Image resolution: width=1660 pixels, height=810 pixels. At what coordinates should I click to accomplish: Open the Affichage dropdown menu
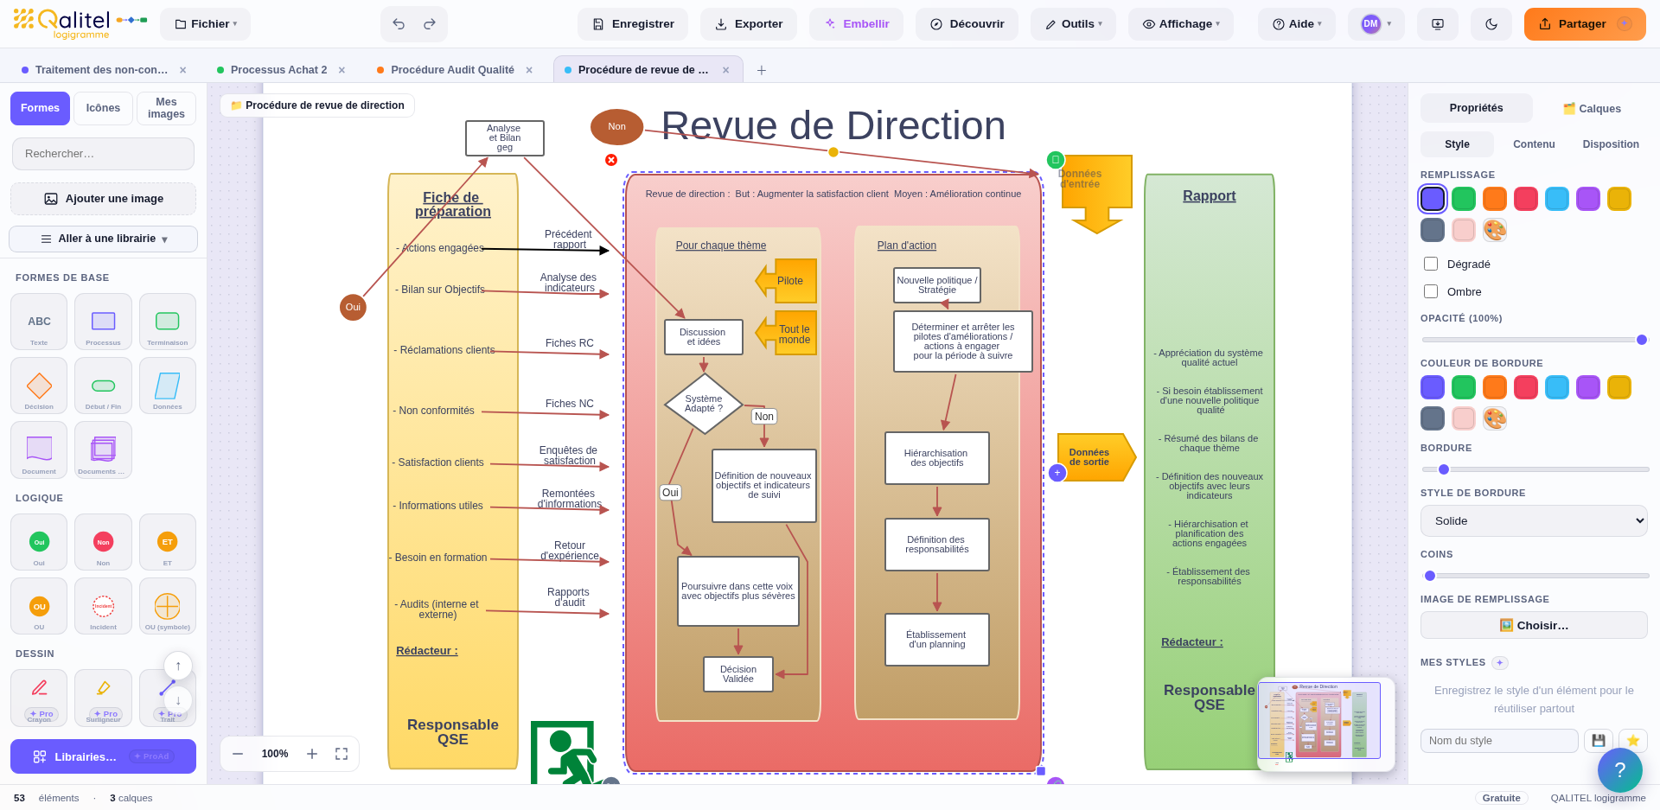point(1181,24)
